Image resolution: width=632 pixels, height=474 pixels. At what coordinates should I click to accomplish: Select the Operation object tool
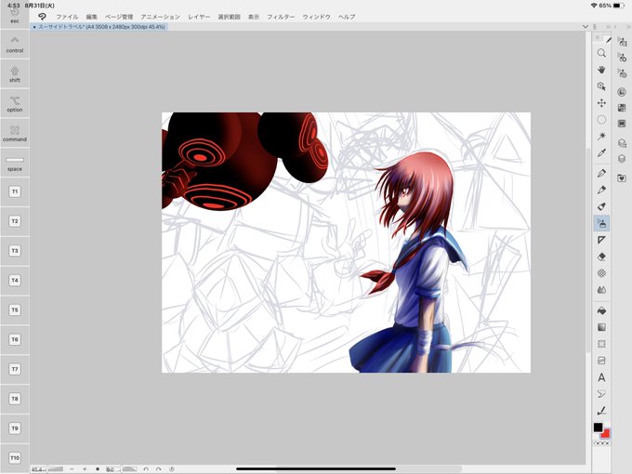tap(601, 86)
